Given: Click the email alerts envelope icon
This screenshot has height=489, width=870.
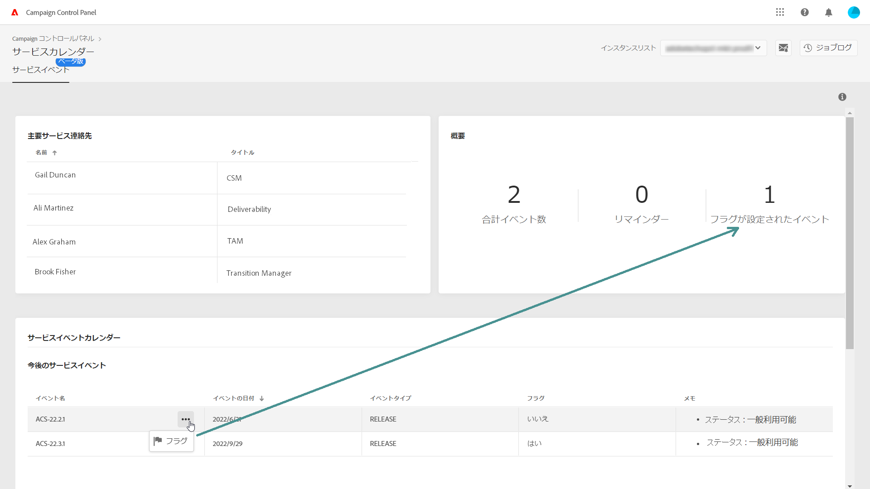Looking at the screenshot, I should coord(783,48).
